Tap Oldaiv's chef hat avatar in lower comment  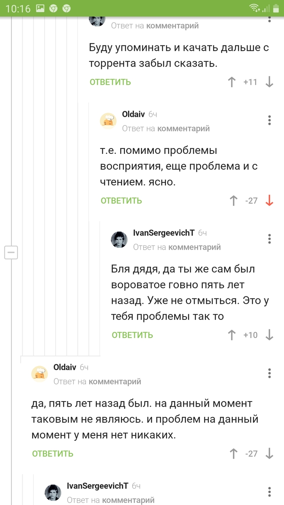(40, 374)
